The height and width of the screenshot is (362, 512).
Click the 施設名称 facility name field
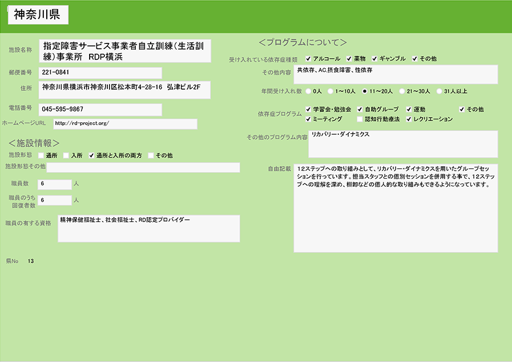[125, 51]
